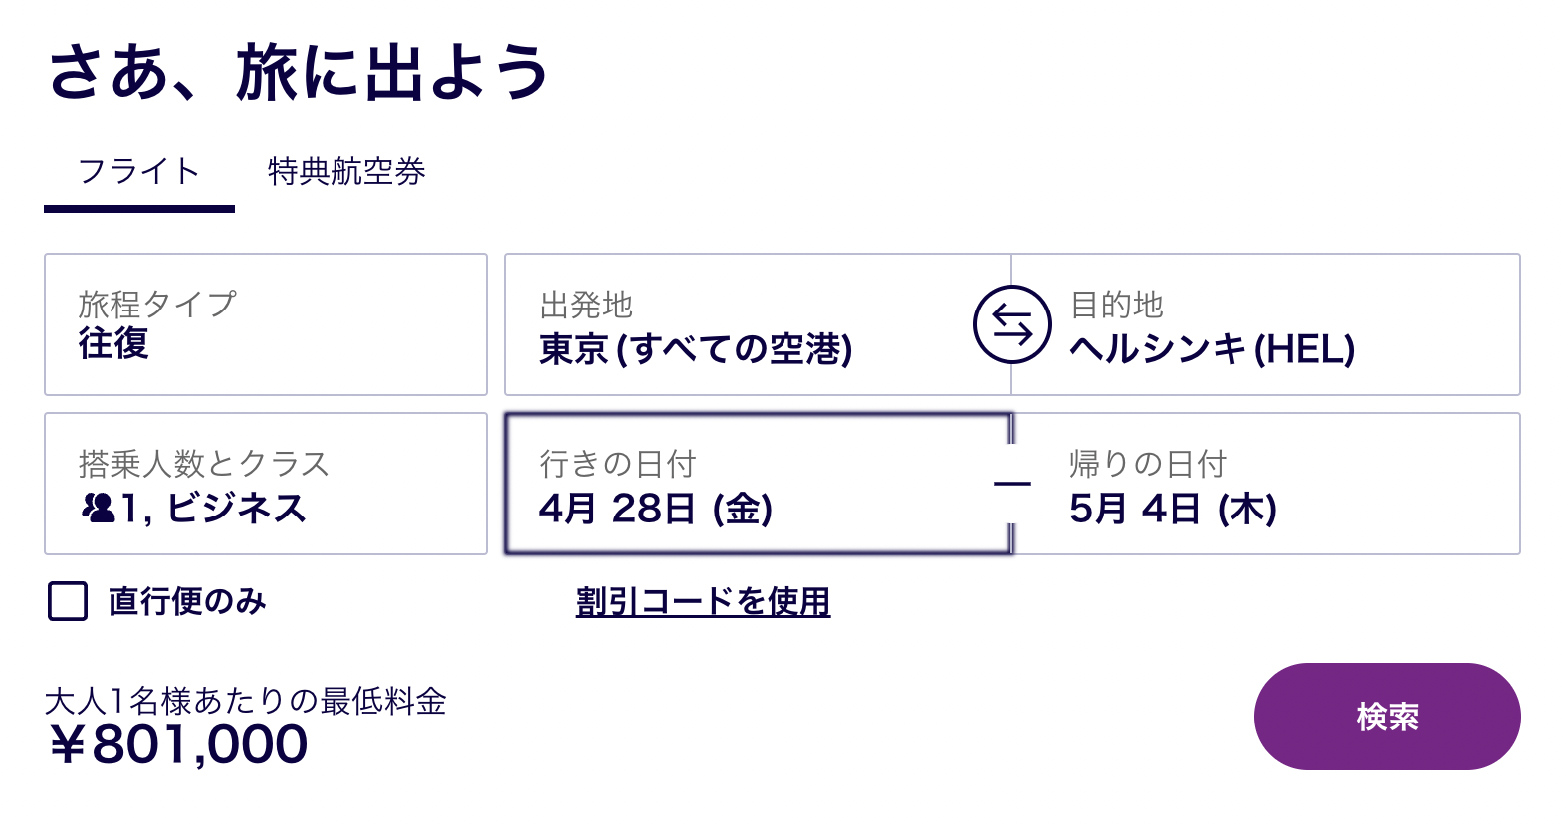
Task: Switch to the フライト tab
Action: click(139, 172)
